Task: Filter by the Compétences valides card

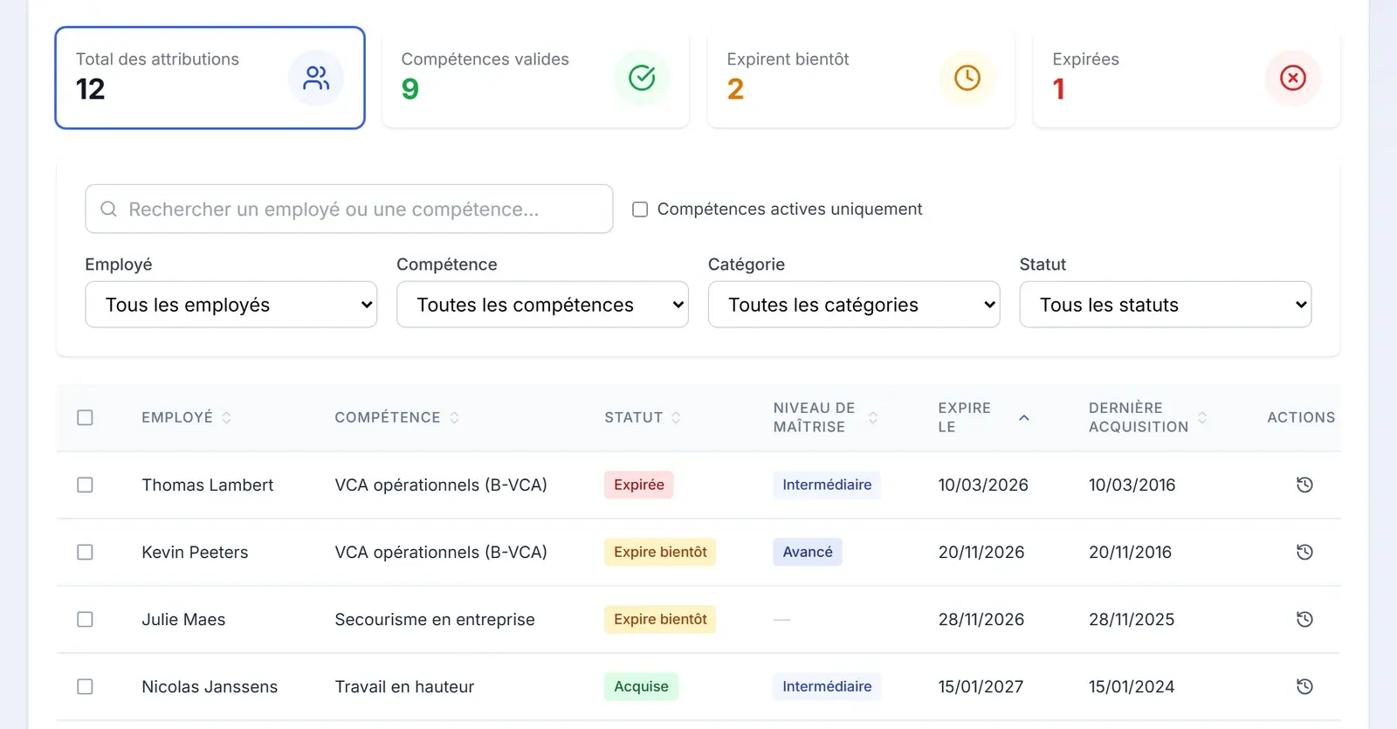Action: [535, 78]
